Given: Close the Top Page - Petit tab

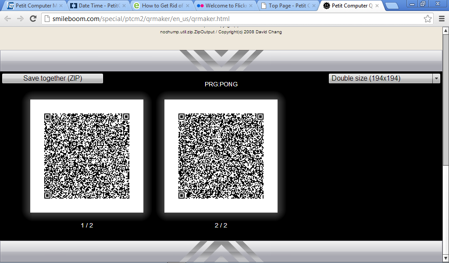Looking at the screenshot, I should 314,6.
